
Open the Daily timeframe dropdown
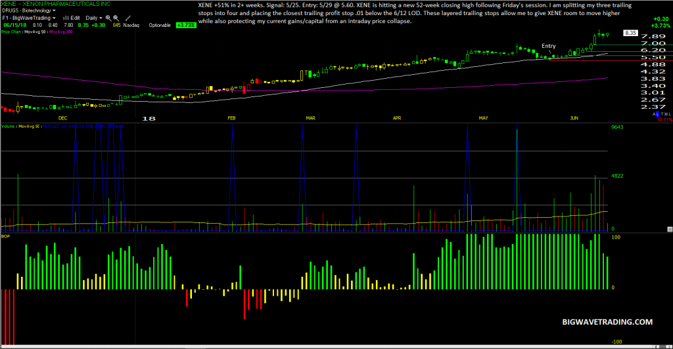(x=94, y=18)
